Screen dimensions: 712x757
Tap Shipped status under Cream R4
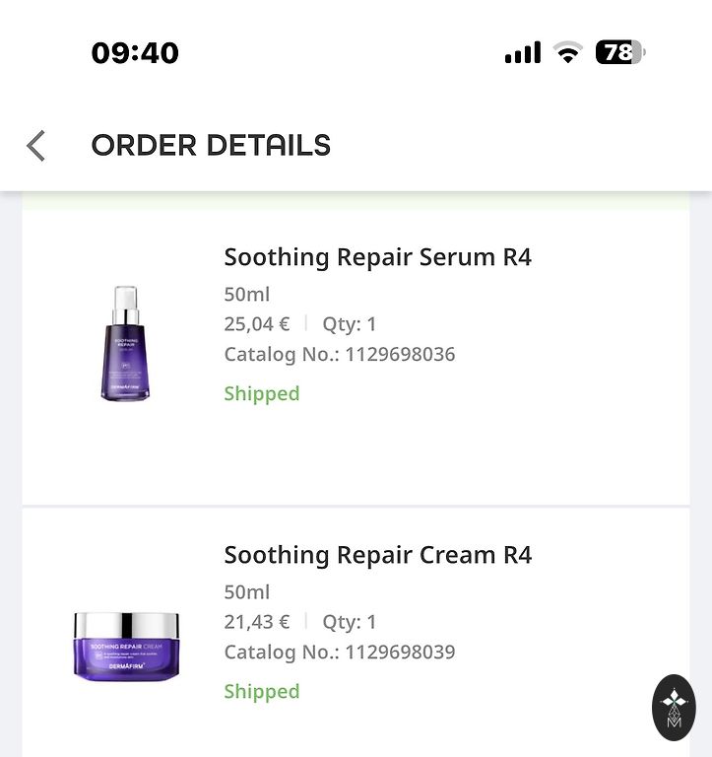pos(261,691)
